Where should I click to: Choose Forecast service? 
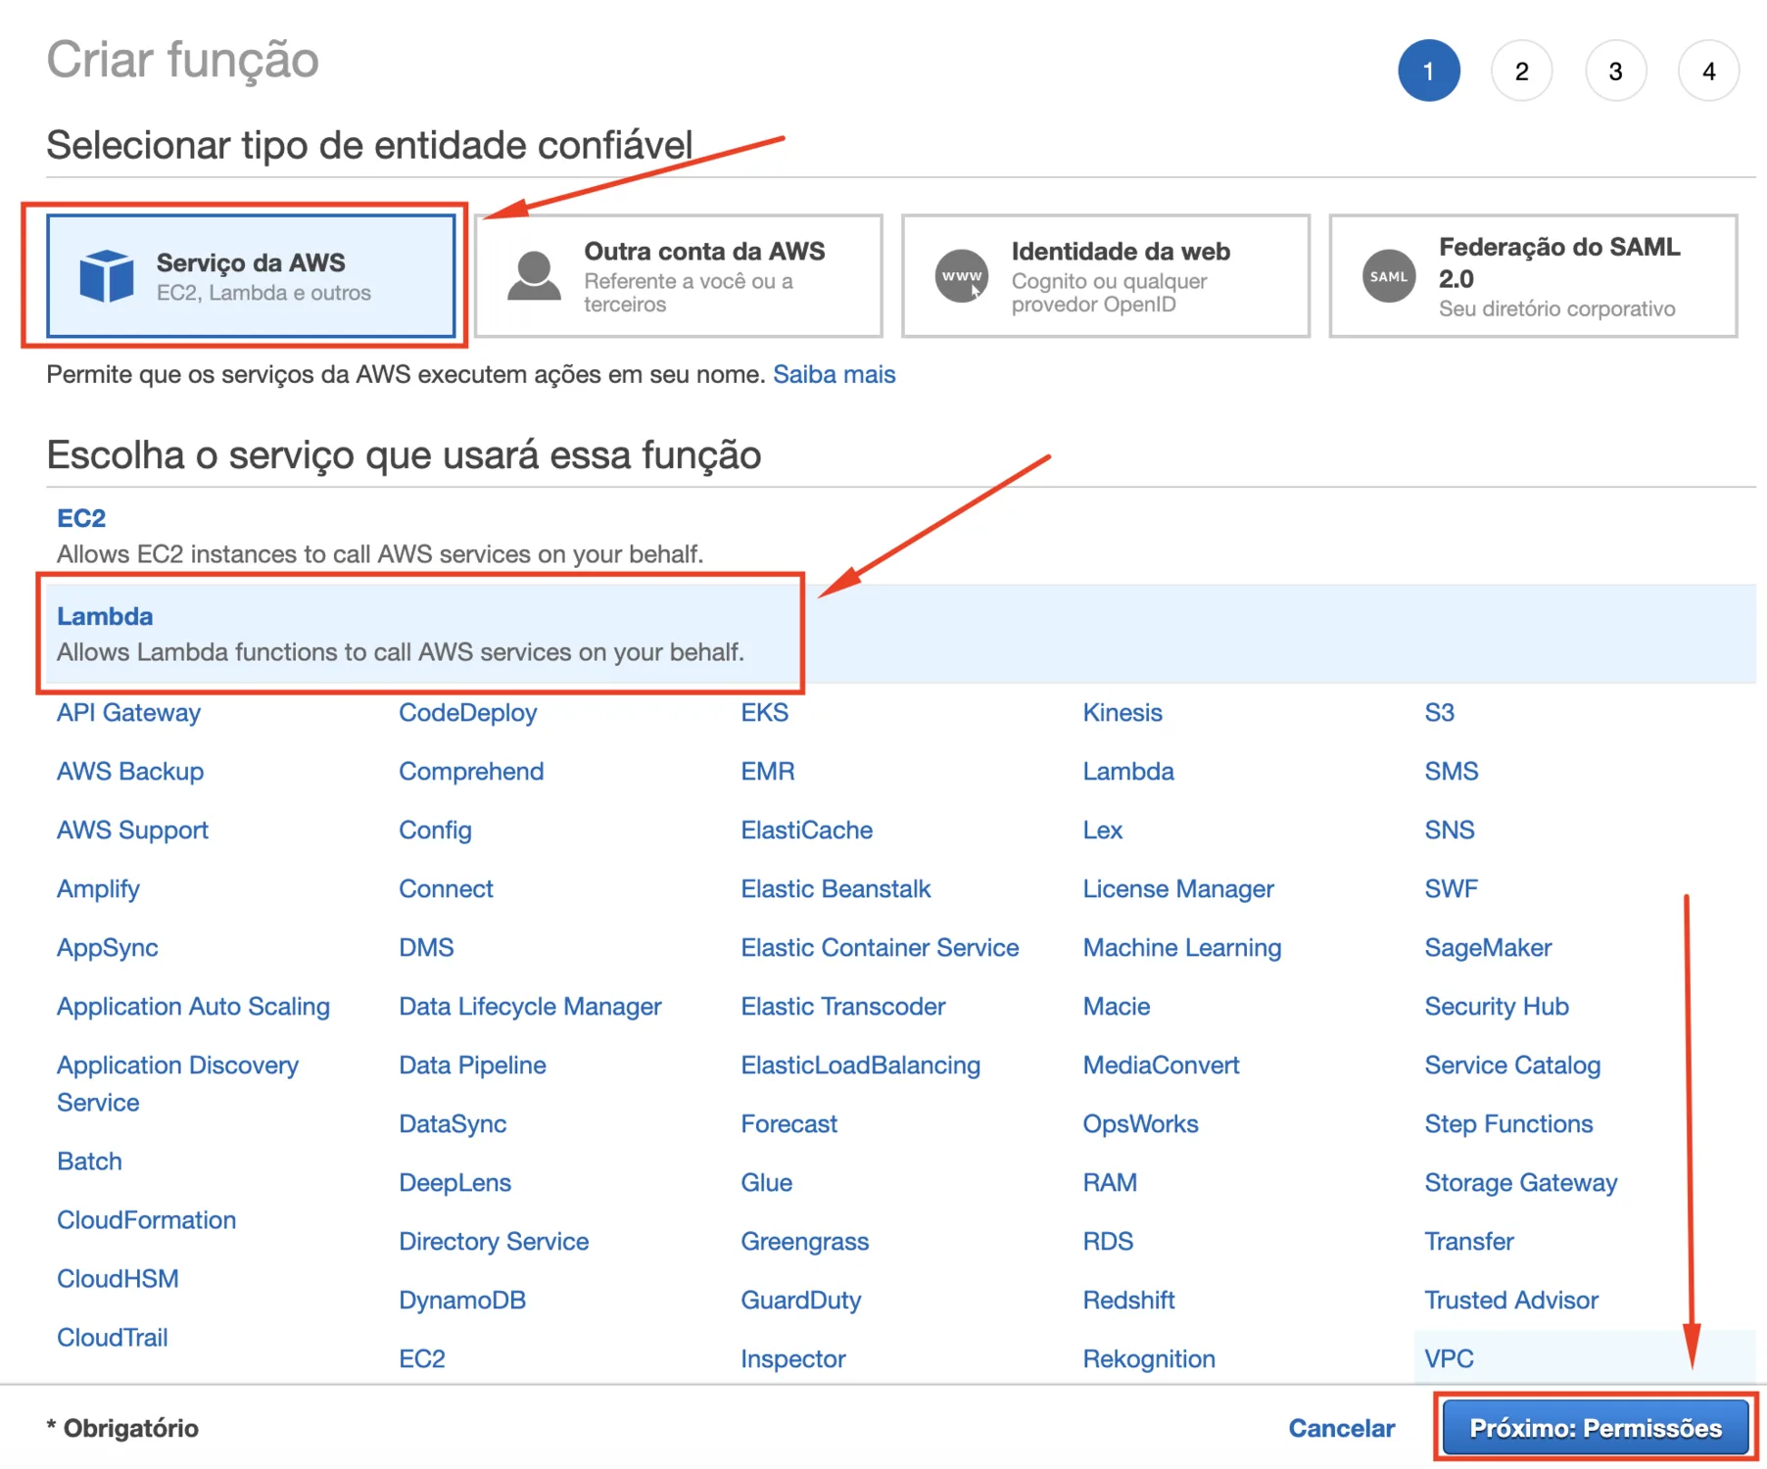788,1123
